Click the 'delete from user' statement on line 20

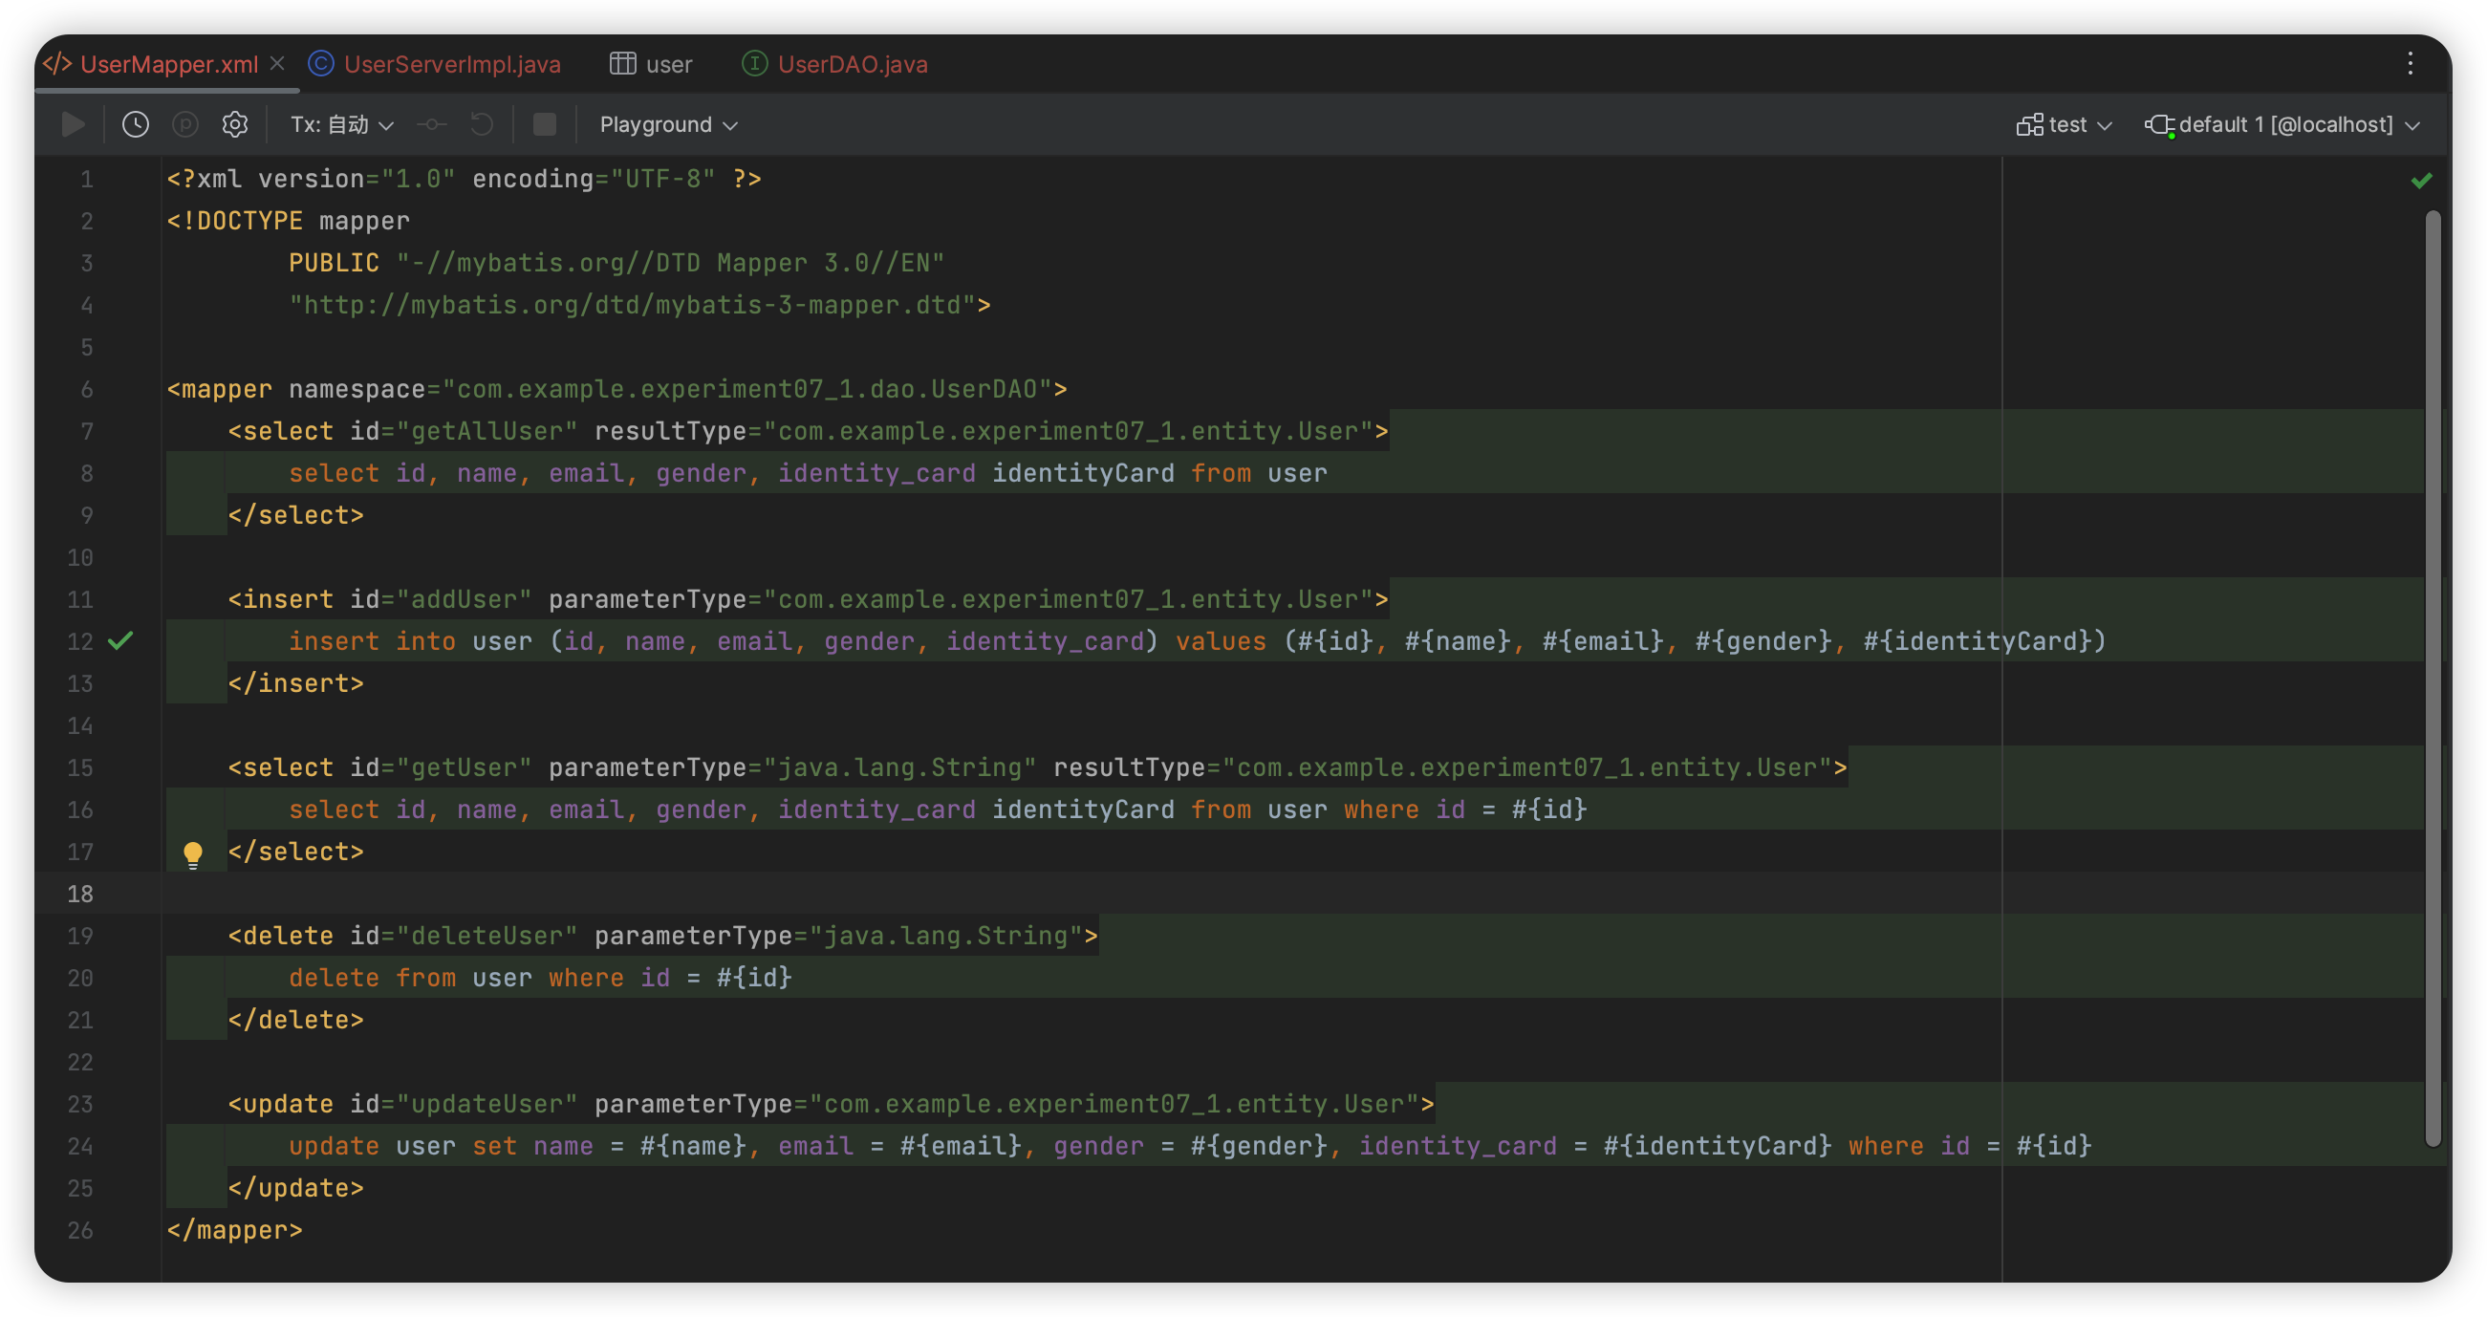(410, 977)
